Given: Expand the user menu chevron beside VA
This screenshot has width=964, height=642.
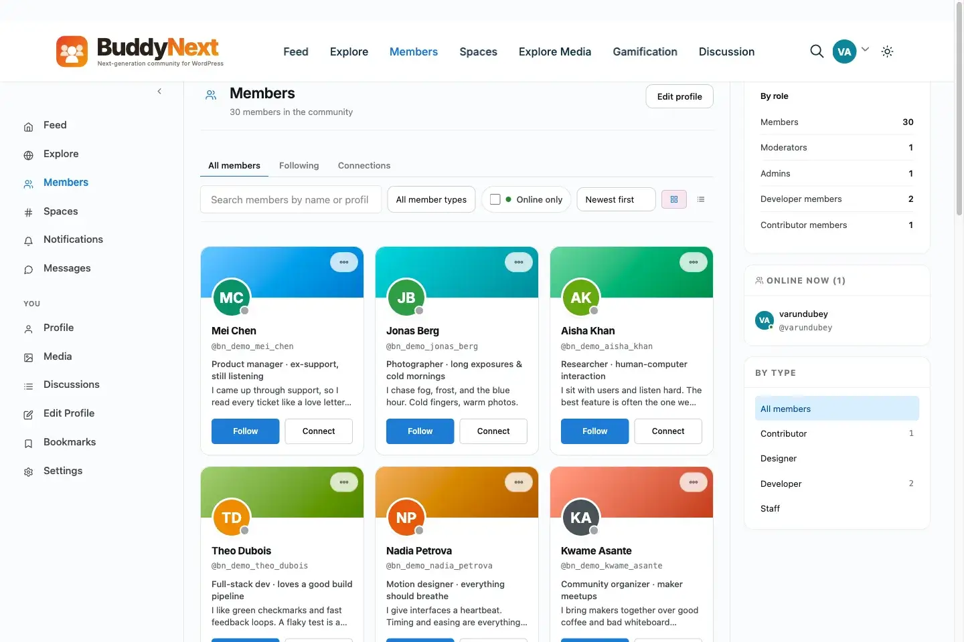Looking at the screenshot, I should point(866,49).
